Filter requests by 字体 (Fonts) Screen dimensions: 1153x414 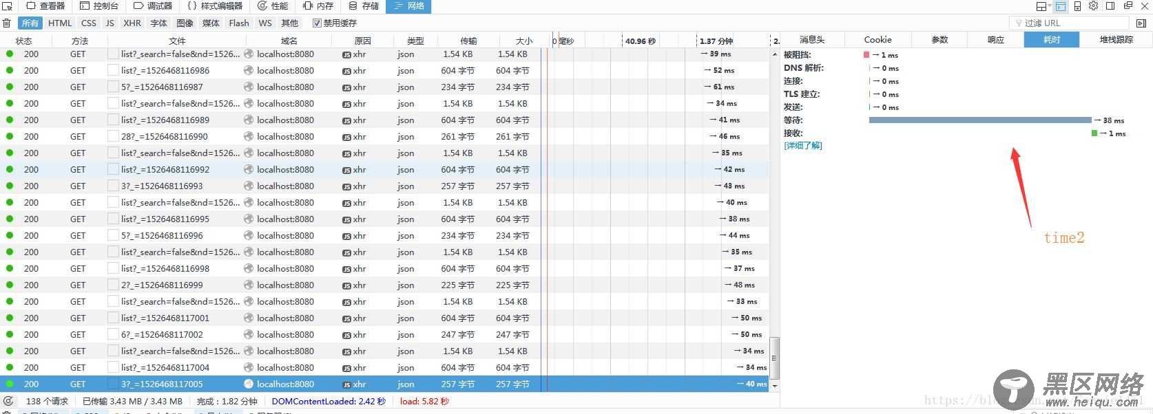point(159,23)
